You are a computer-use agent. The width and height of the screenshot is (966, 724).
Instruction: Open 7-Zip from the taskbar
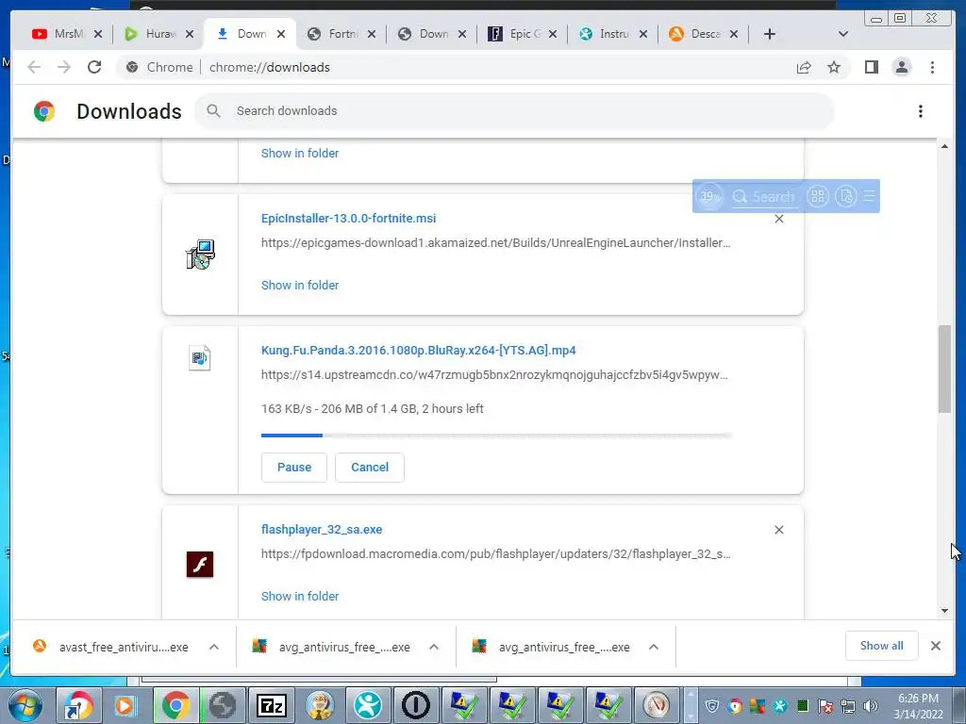point(272,705)
